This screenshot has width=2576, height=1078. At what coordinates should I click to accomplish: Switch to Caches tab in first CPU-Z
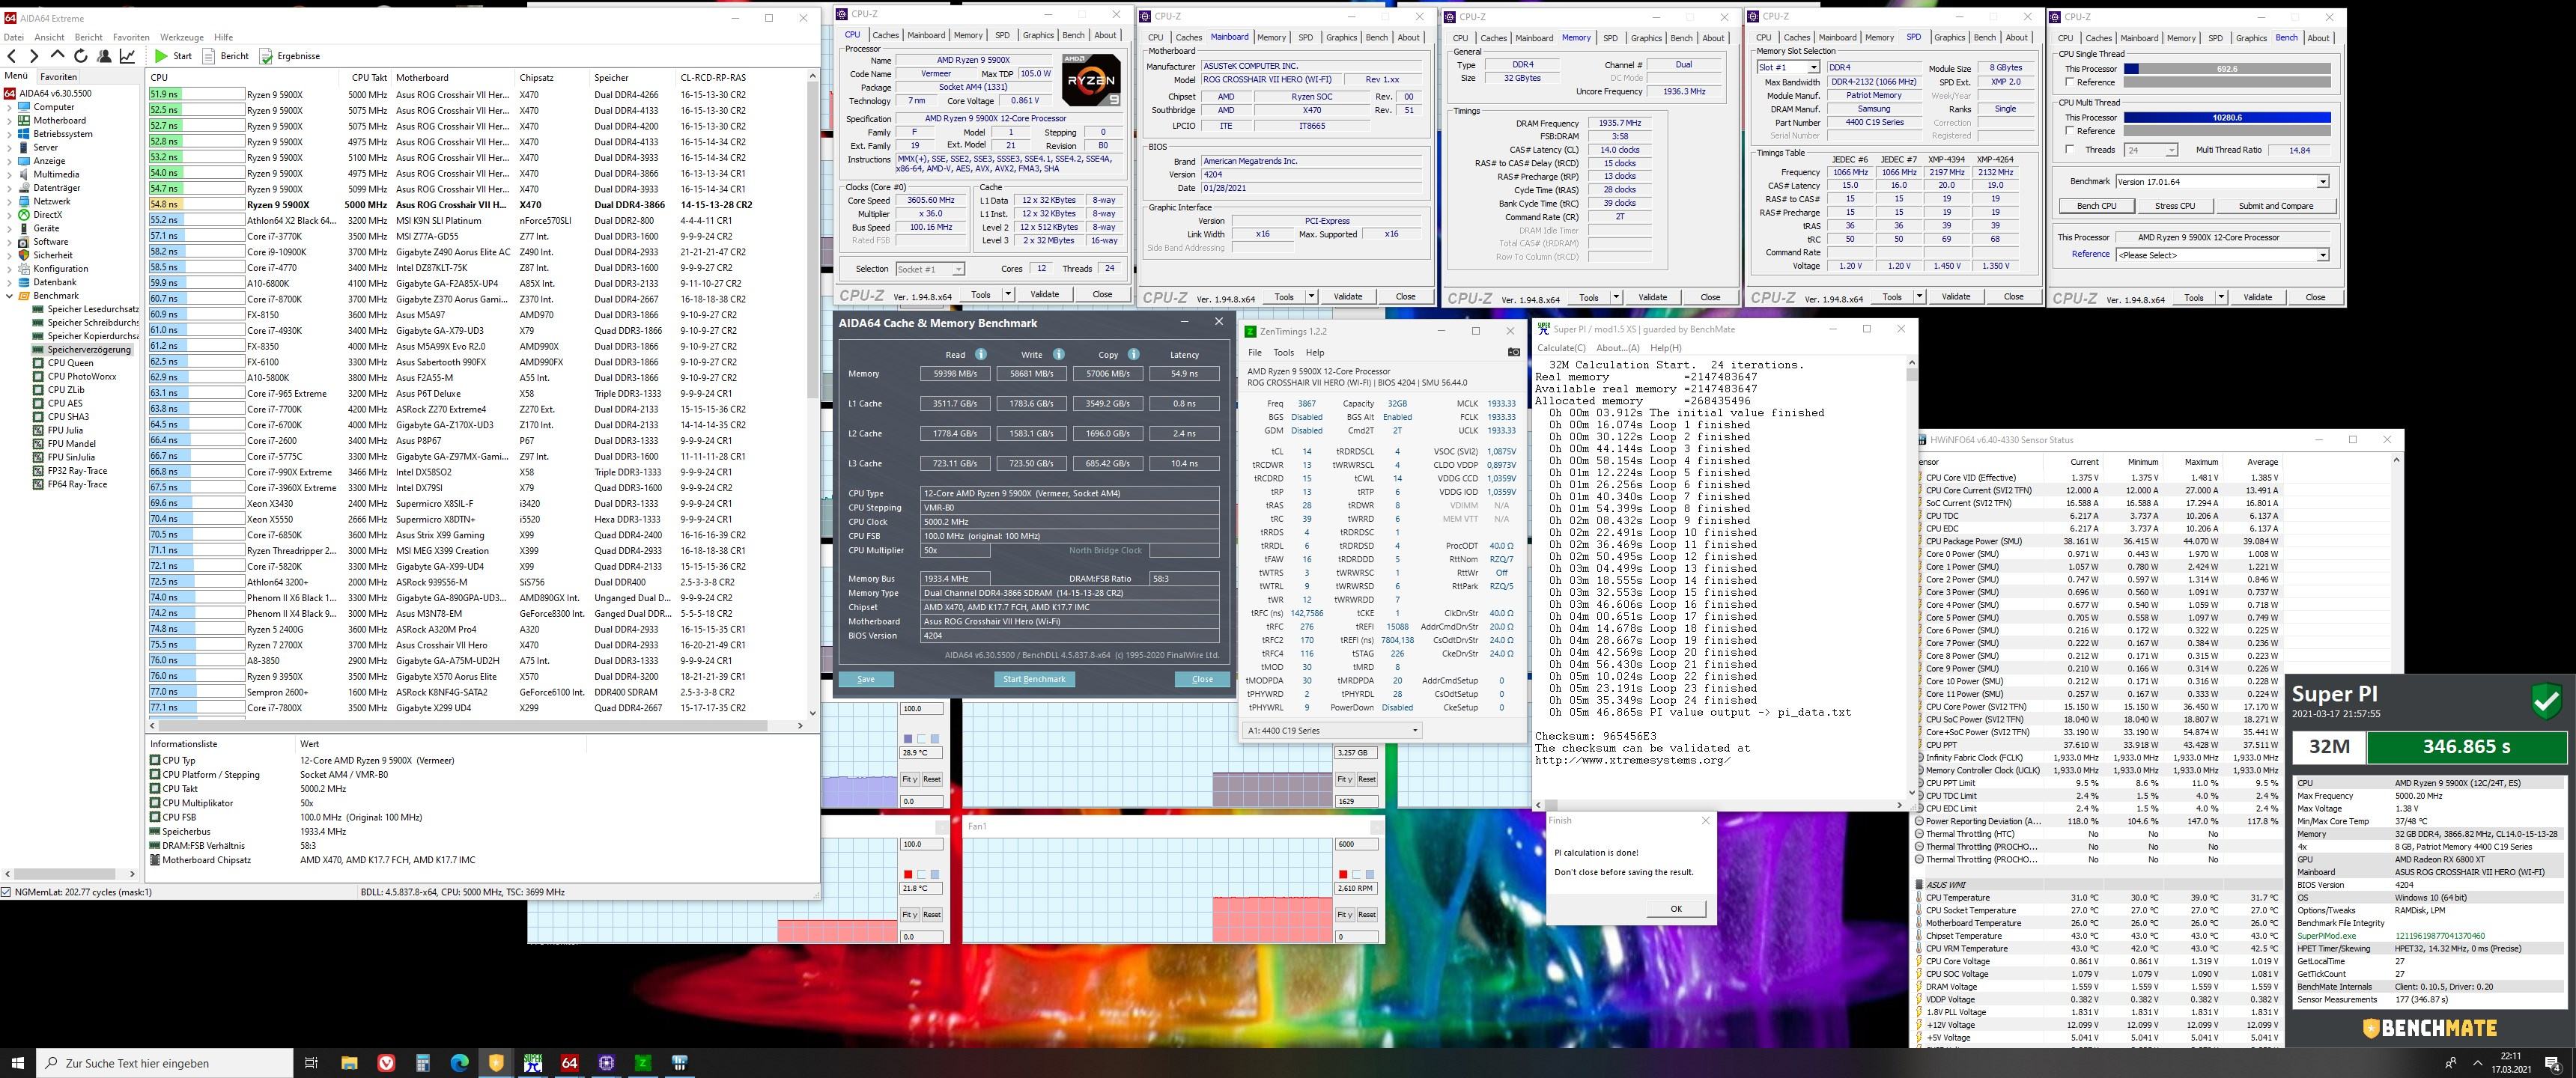pyautogui.click(x=885, y=35)
